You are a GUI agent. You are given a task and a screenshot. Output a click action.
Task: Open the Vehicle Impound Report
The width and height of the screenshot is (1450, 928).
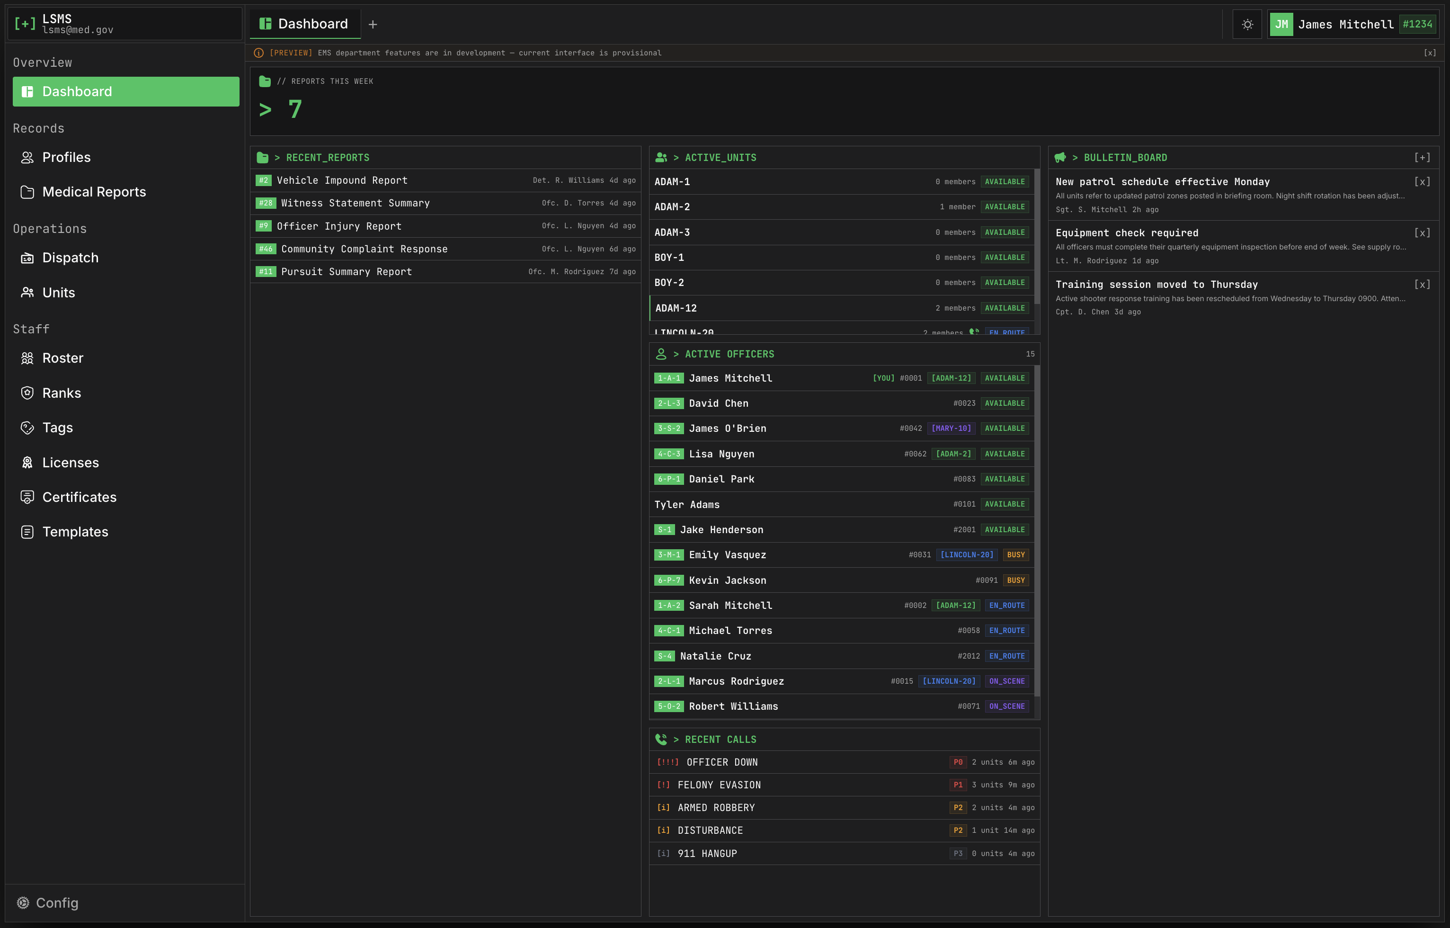point(342,180)
